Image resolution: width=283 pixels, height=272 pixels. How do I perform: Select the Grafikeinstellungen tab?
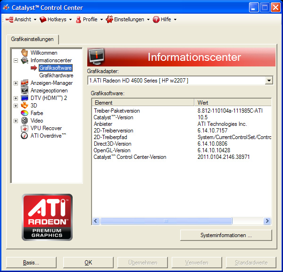[x=32, y=39]
